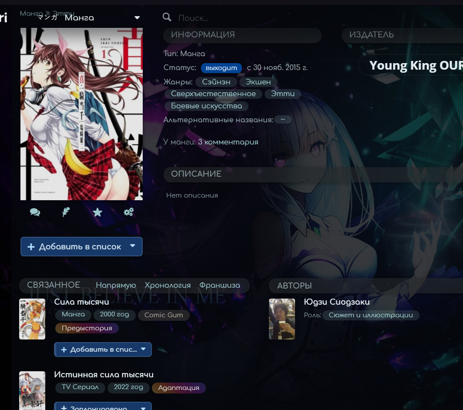Click the gears settings icon under cover

[128, 212]
